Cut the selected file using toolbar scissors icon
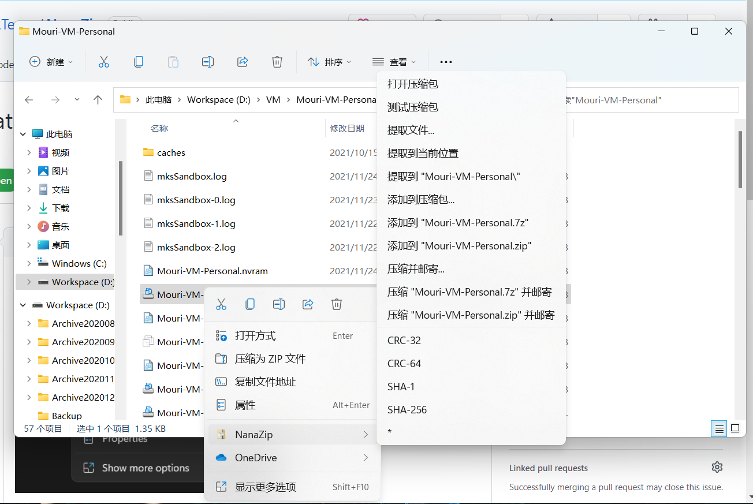 104,62
